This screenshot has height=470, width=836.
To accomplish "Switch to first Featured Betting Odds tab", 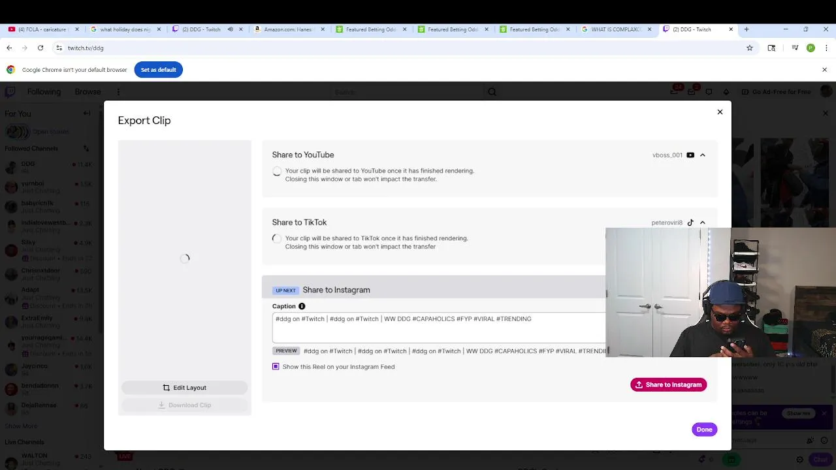I will [x=370, y=29].
